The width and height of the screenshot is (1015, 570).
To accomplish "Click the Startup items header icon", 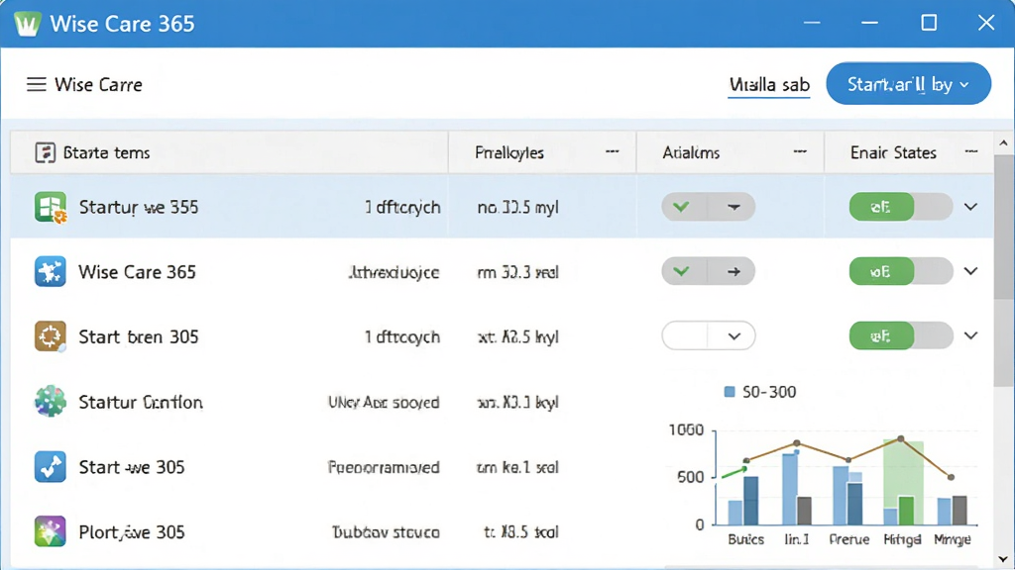I will [x=45, y=152].
